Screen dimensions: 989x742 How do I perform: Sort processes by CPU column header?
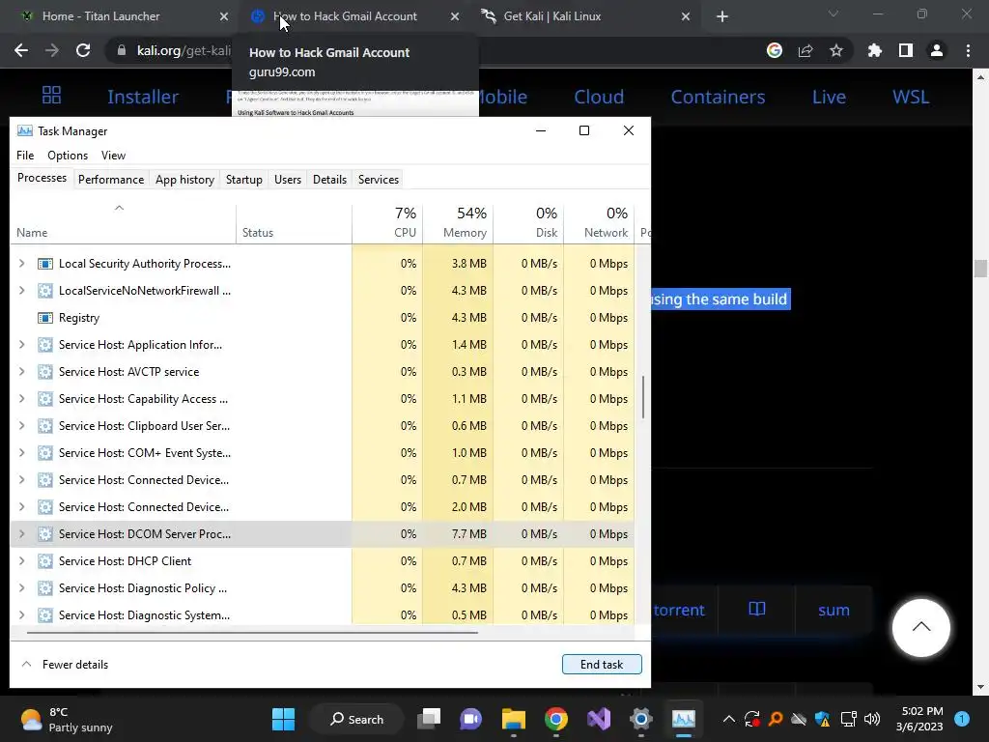[x=388, y=223]
